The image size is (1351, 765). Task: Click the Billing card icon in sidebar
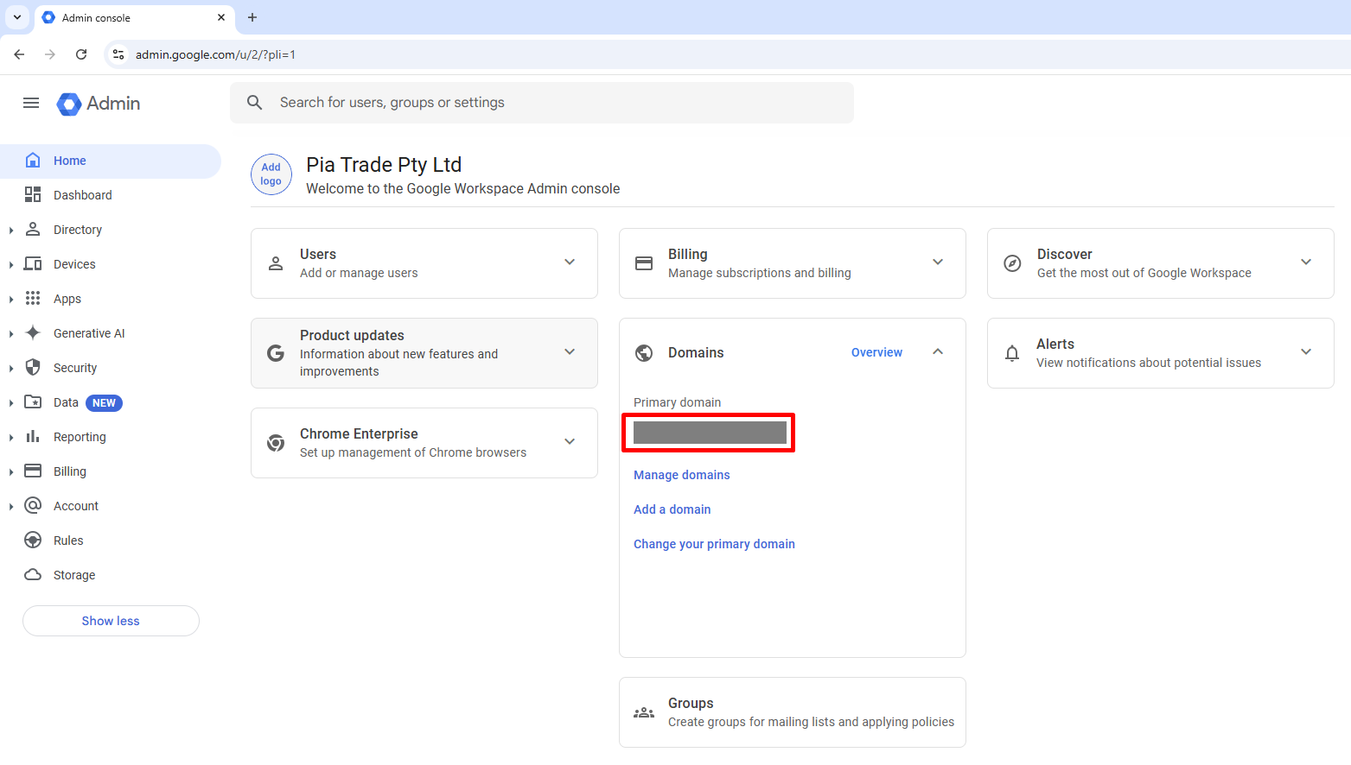[33, 471]
